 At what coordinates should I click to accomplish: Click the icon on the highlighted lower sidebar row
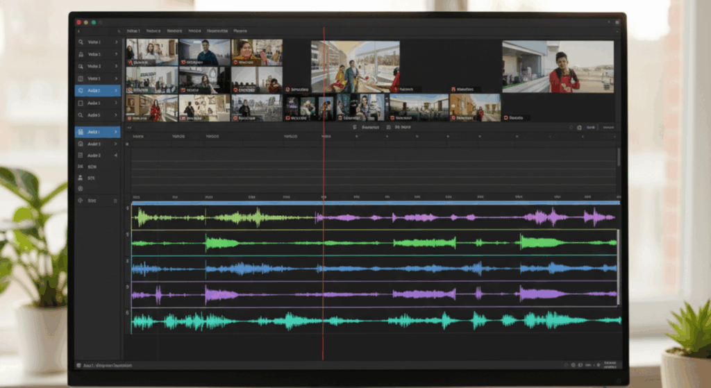[81, 132]
